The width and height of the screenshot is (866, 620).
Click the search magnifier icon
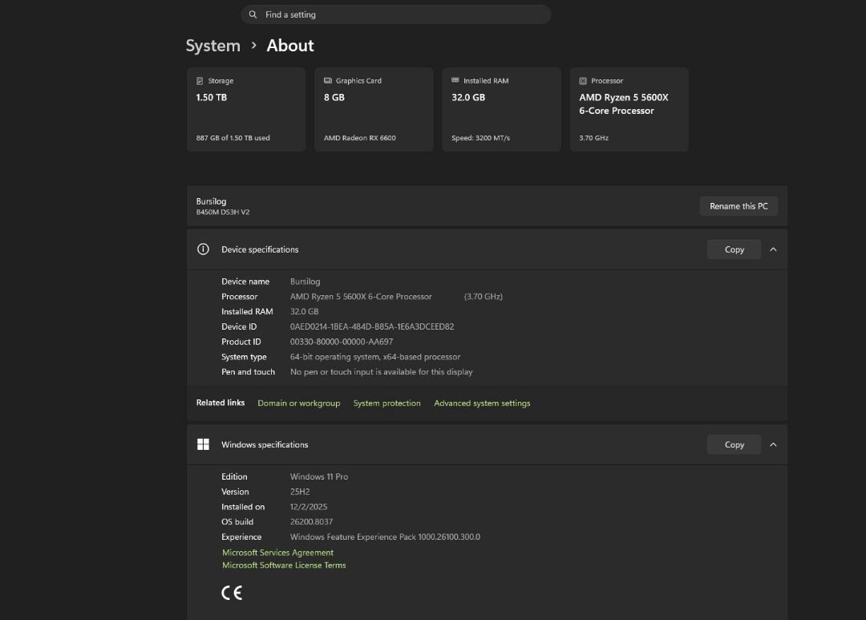click(x=253, y=14)
